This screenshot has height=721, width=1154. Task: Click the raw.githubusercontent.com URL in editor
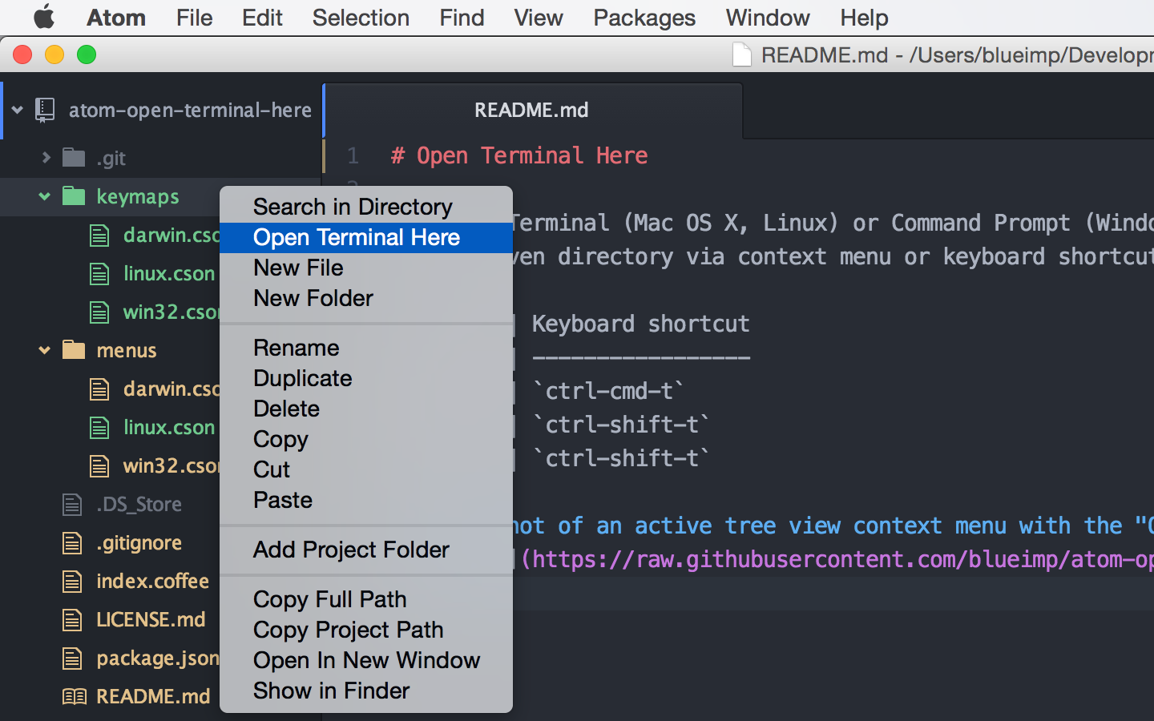841,559
